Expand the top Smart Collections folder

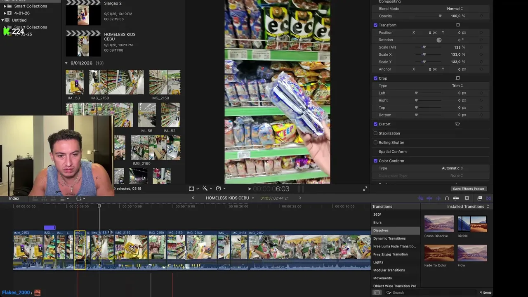pyautogui.click(x=5, y=6)
